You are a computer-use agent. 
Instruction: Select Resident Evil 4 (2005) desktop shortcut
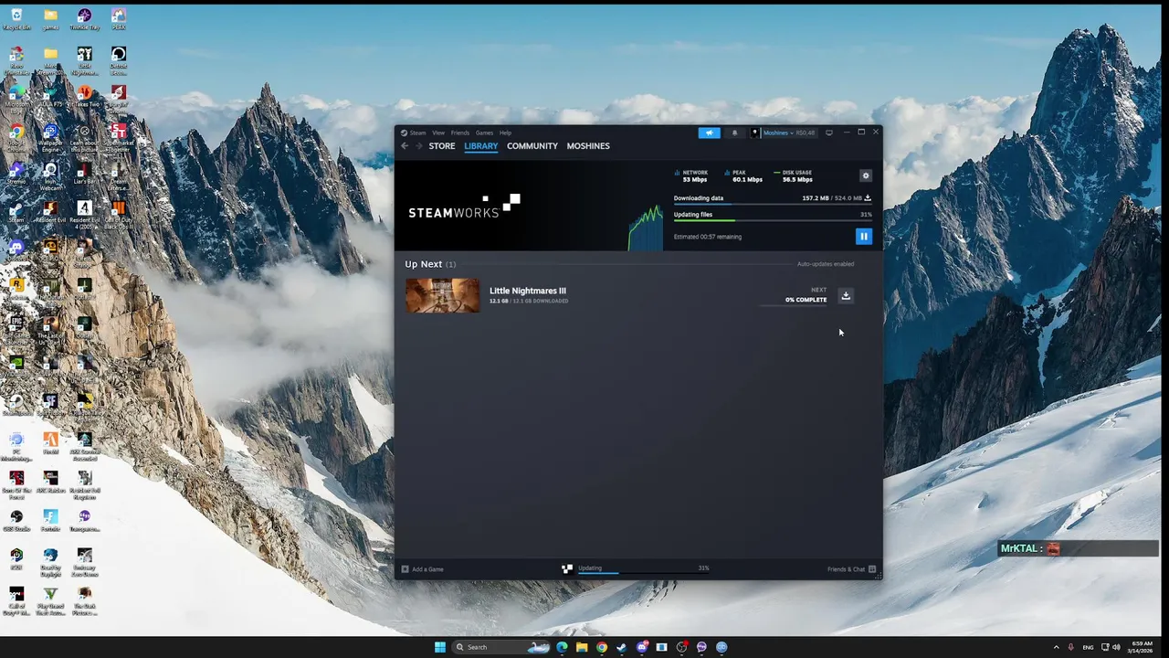[84, 214]
